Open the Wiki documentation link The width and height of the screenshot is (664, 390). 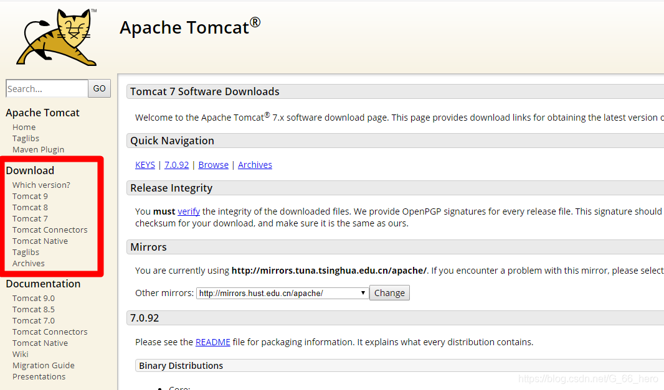pyautogui.click(x=21, y=355)
